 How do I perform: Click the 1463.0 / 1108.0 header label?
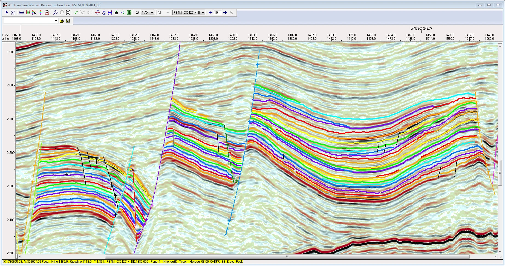click(x=16, y=37)
